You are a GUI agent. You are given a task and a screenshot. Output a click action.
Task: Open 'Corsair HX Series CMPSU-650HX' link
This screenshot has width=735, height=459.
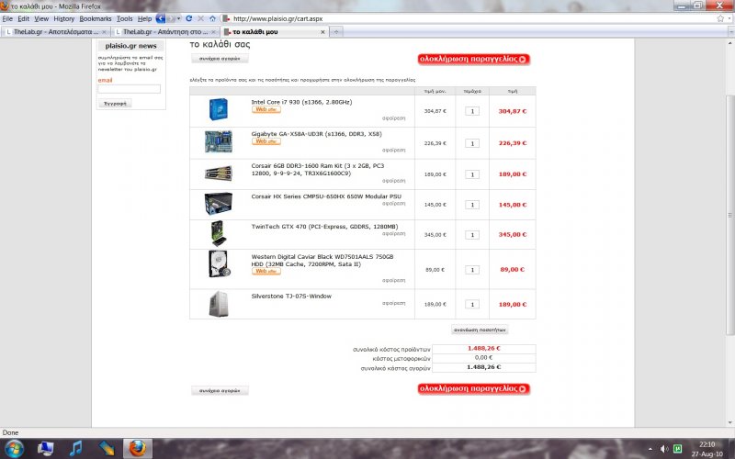pyautogui.click(x=326, y=196)
